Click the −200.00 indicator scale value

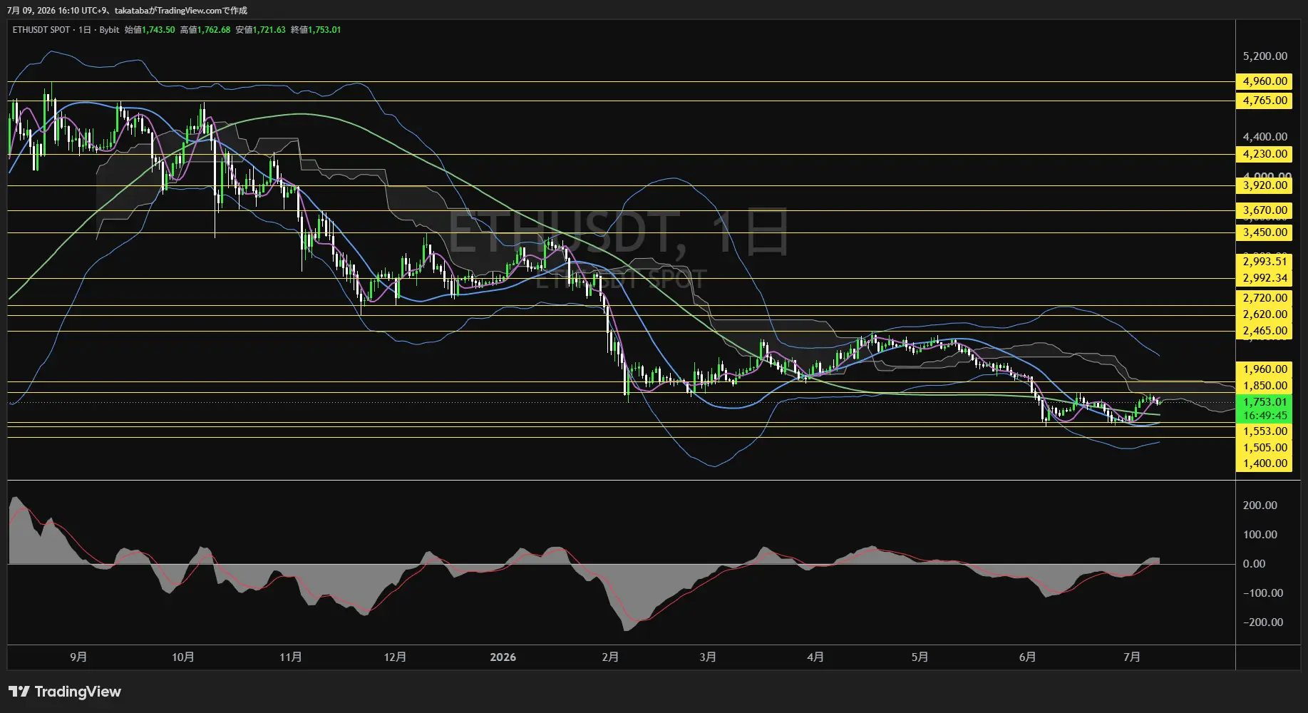point(1262,622)
